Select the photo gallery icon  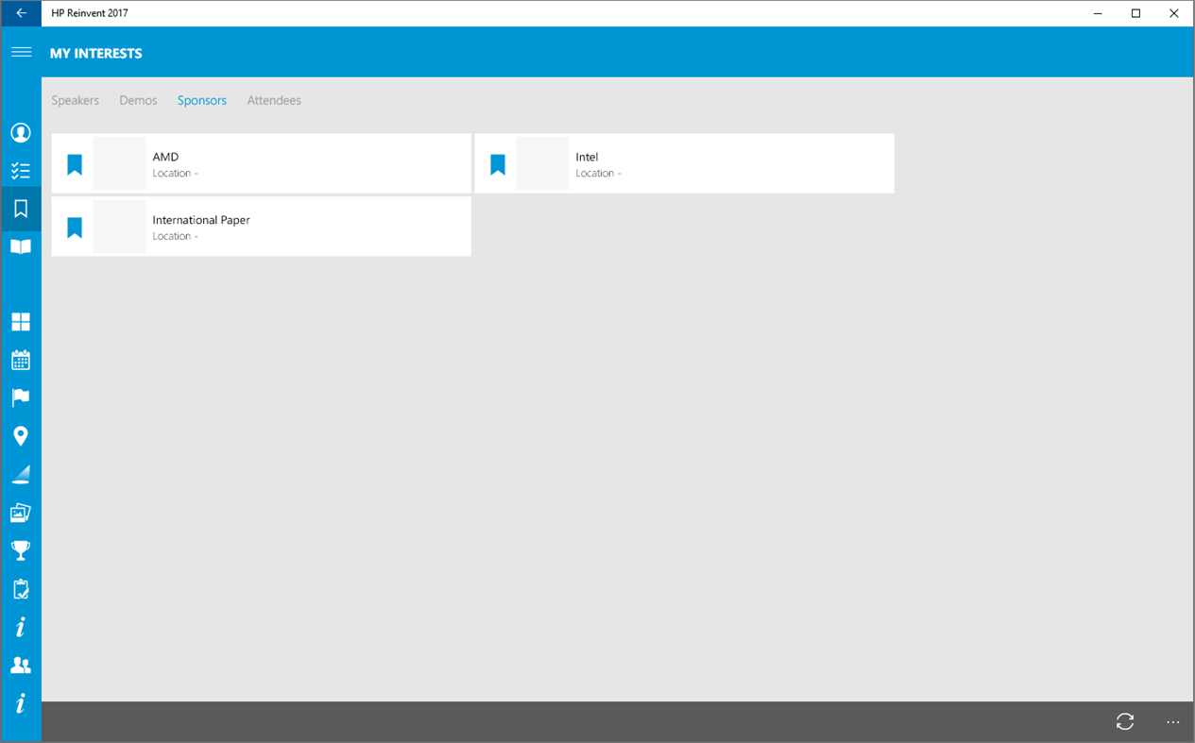click(x=21, y=512)
